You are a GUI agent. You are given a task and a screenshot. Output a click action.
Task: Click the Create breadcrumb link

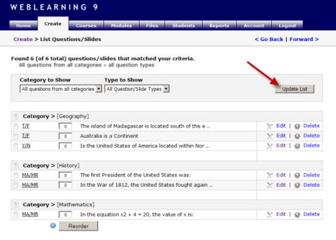pos(23,39)
